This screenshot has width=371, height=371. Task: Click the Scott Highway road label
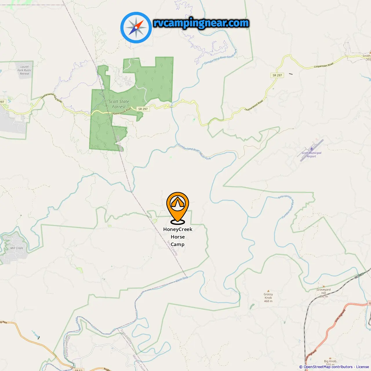(x=340, y=316)
